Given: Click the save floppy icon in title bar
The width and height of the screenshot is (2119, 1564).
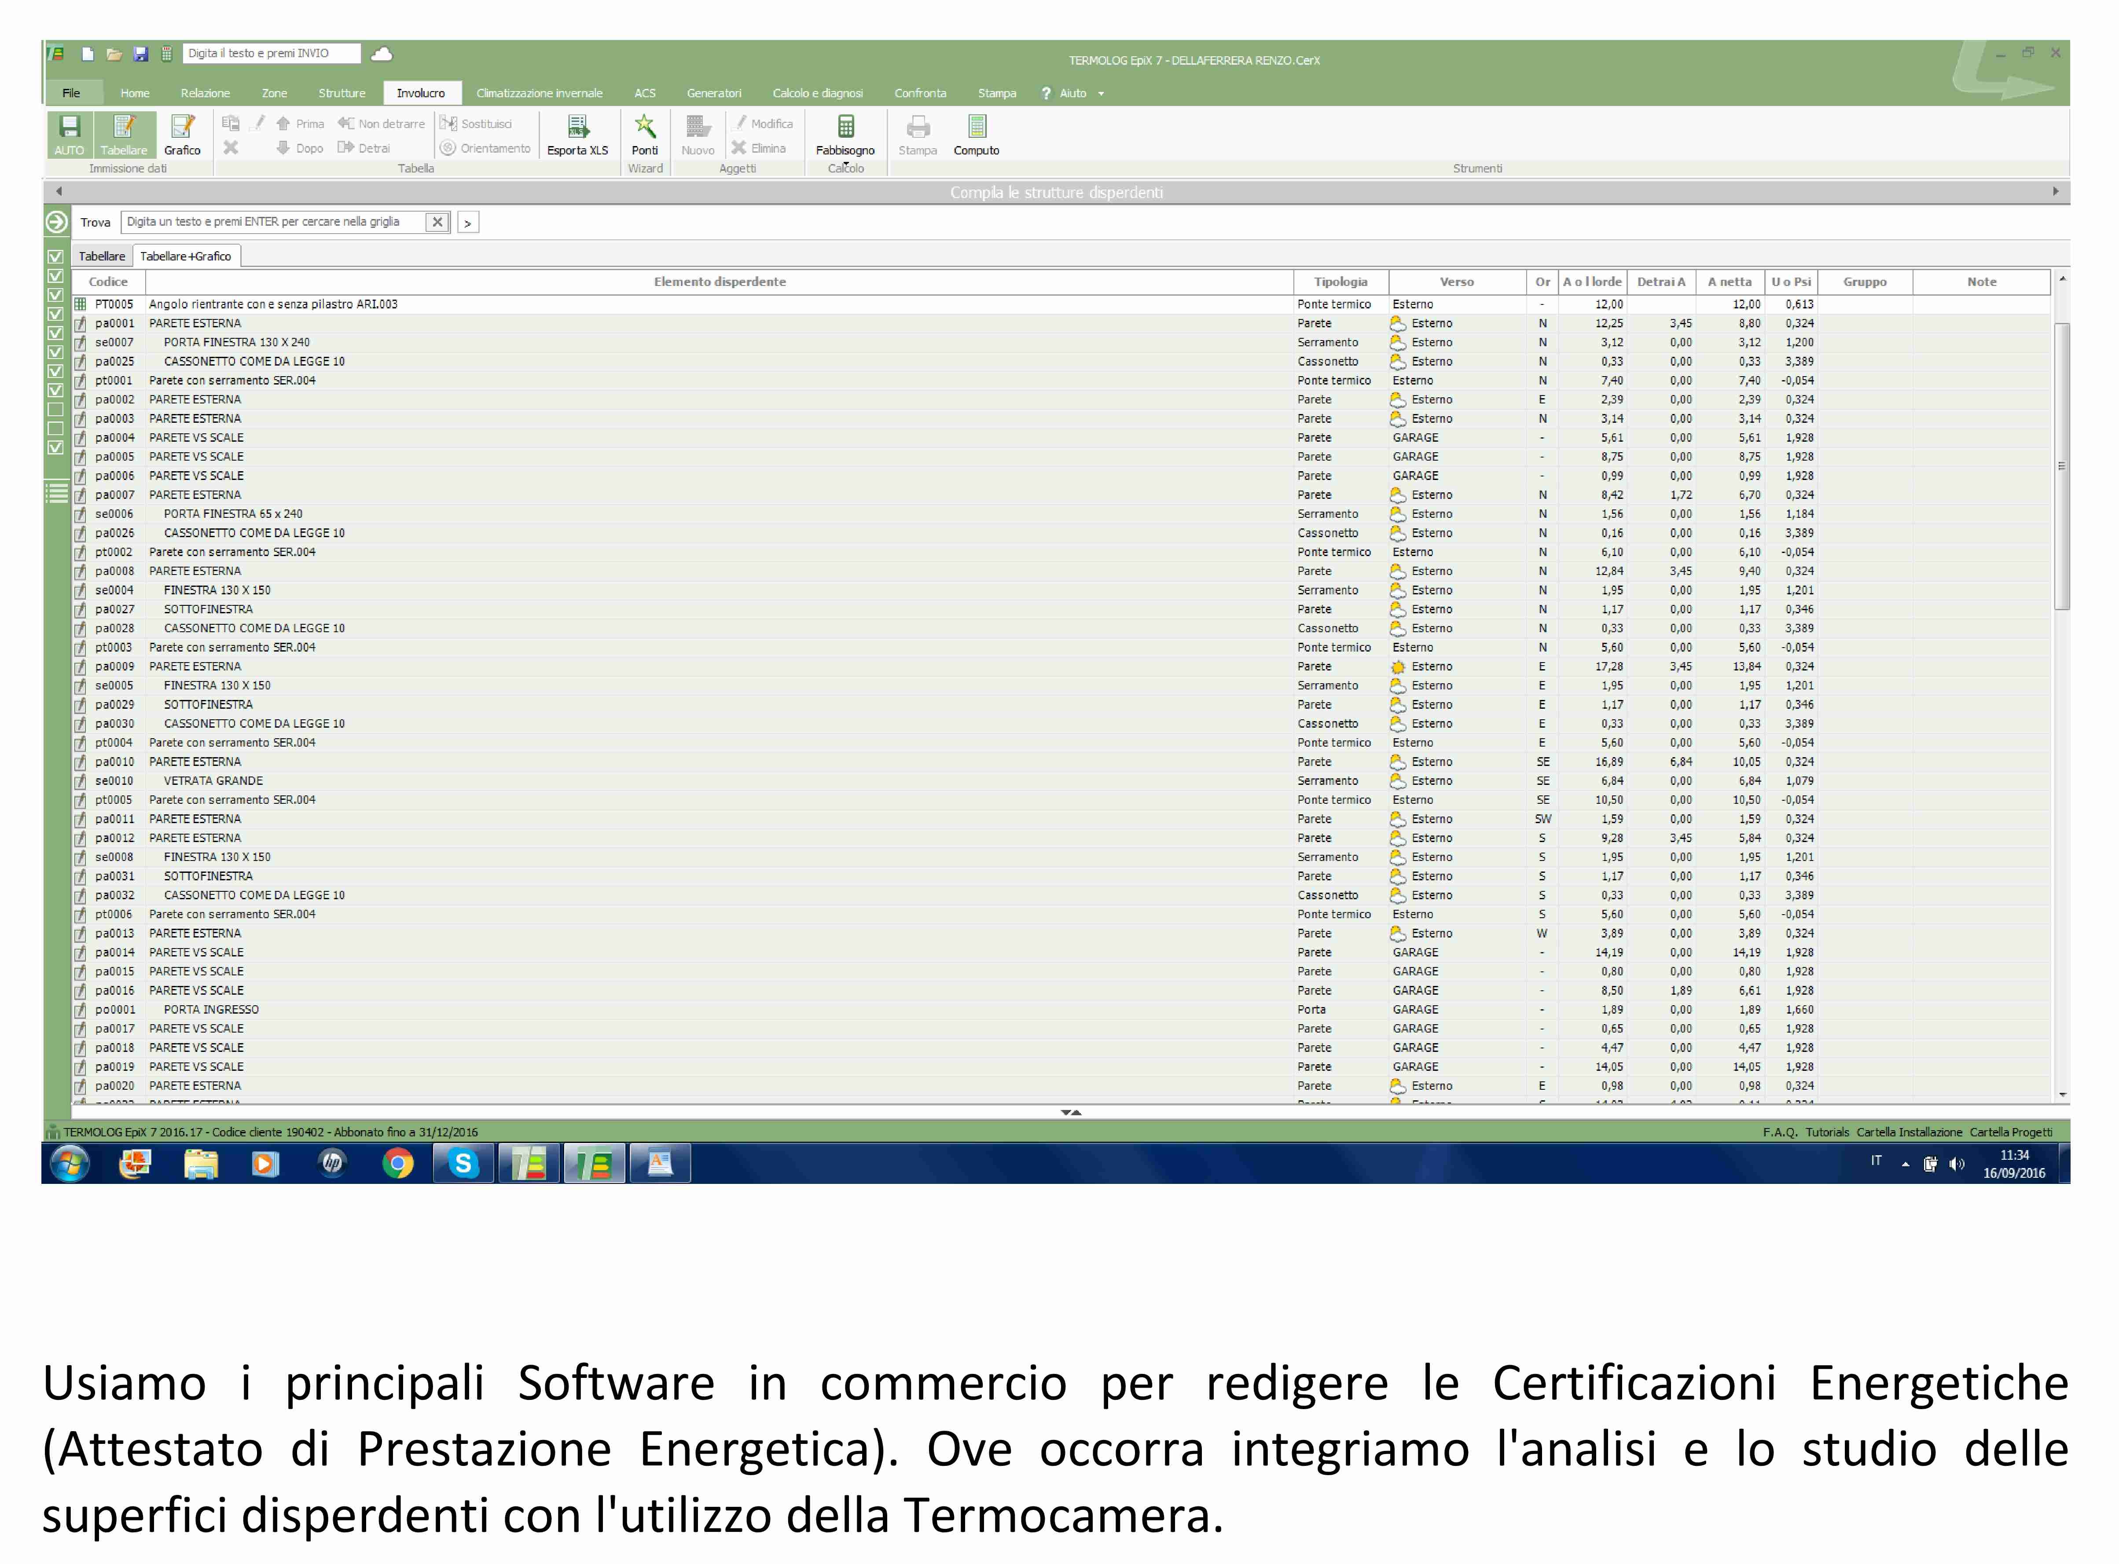Looking at the screenshot, I should (x=141, y=54).
